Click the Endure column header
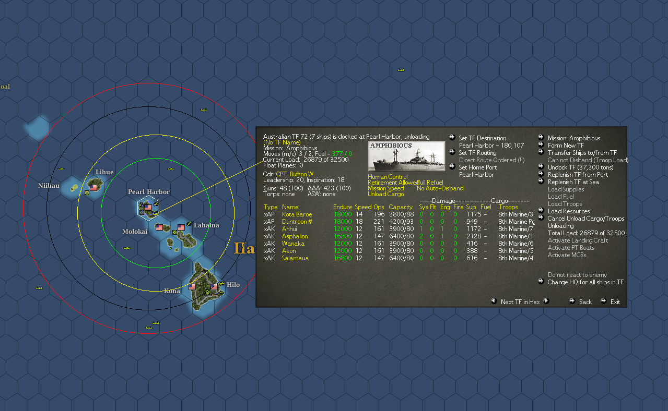Viewport: 668px width, 411px height. 343,207
